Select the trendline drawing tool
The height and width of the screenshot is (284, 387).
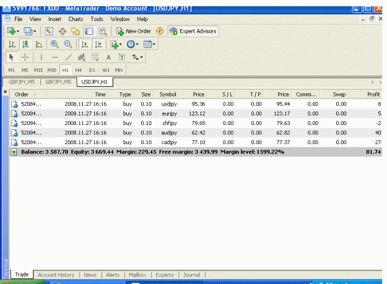pyautogui.click(x=68, y=57)
